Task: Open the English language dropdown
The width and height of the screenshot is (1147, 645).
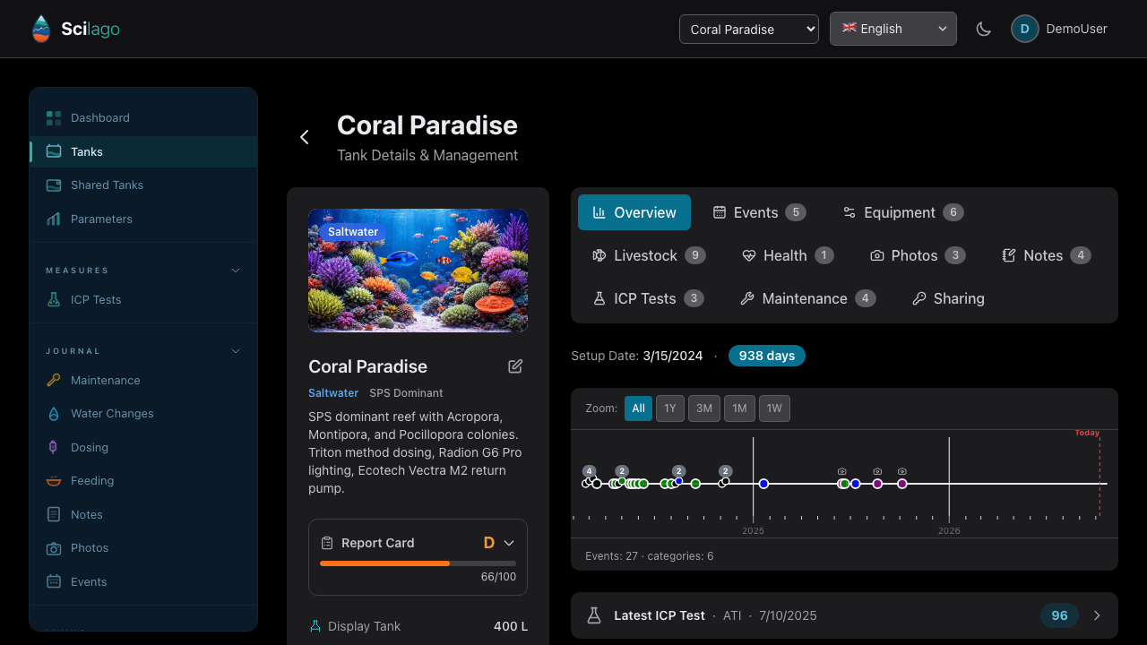Action: [893, 29]
